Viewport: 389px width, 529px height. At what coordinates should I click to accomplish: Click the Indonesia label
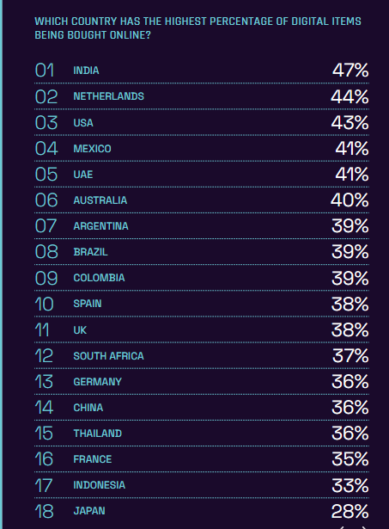coord(100,485)
